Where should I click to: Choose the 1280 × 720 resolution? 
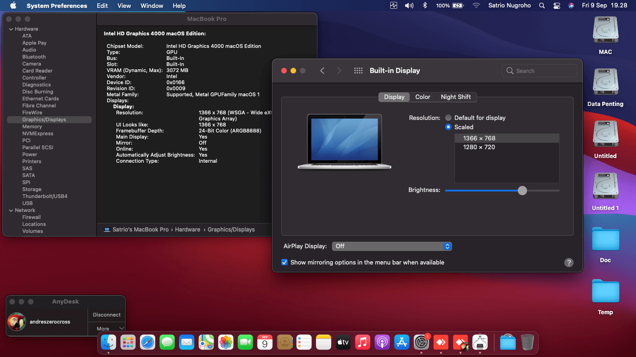tap(479, 147)
